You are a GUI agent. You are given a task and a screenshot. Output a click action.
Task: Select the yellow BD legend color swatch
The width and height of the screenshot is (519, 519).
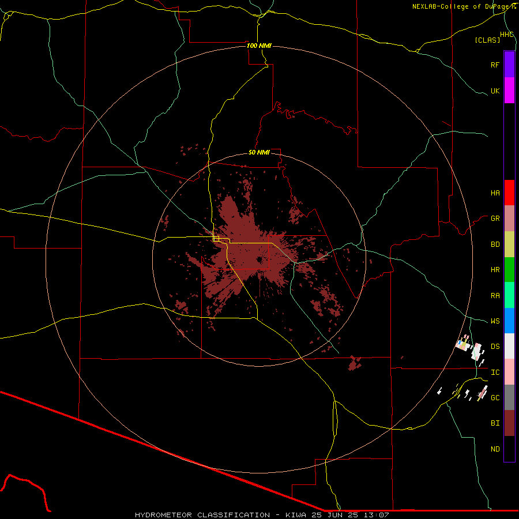coord(509,245)
